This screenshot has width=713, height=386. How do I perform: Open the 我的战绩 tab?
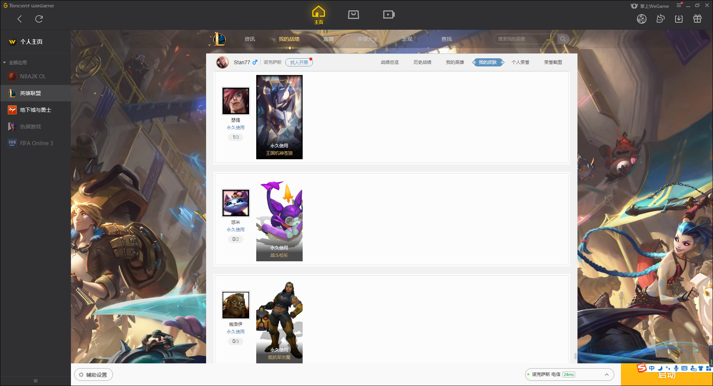click(289, 39)
